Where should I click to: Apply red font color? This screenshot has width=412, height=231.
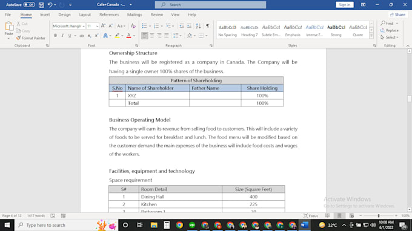128,36
